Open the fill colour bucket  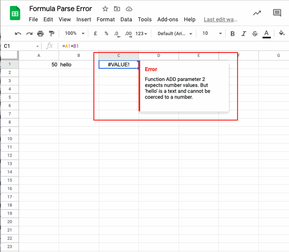click(282, 33)
